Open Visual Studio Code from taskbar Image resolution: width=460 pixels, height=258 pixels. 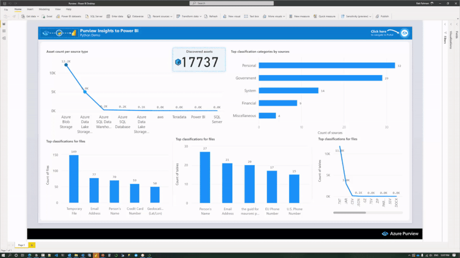[x=56, y=255]
